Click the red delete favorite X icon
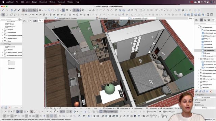Screen dimensions: 216x121 (x=9, y=108)
